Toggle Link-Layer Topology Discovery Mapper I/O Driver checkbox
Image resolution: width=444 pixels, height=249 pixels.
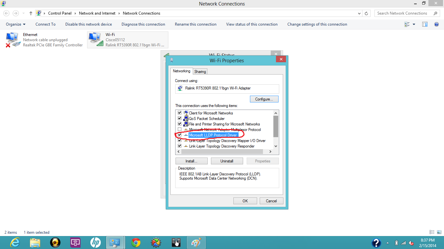(x=179, y=140)
